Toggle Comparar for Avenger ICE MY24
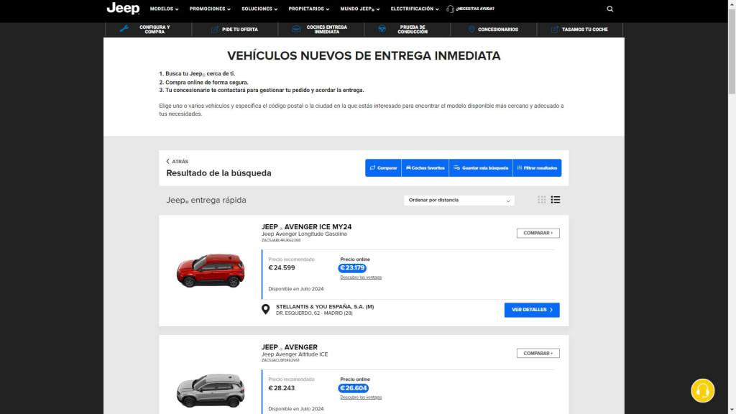This screenshot has width=736, height=414. (x=538, y=234)
